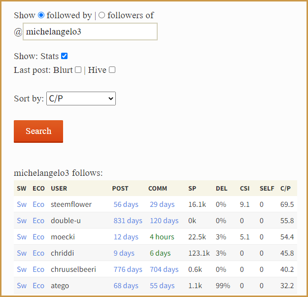The width and height of the screenshot is (308, 297).
Task: Click the SP column header
Action: click(192, 188)
